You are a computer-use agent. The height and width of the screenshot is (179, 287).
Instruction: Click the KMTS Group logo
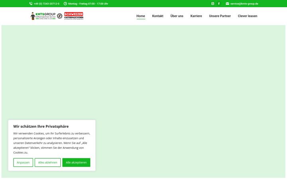[x=43, y=16]
